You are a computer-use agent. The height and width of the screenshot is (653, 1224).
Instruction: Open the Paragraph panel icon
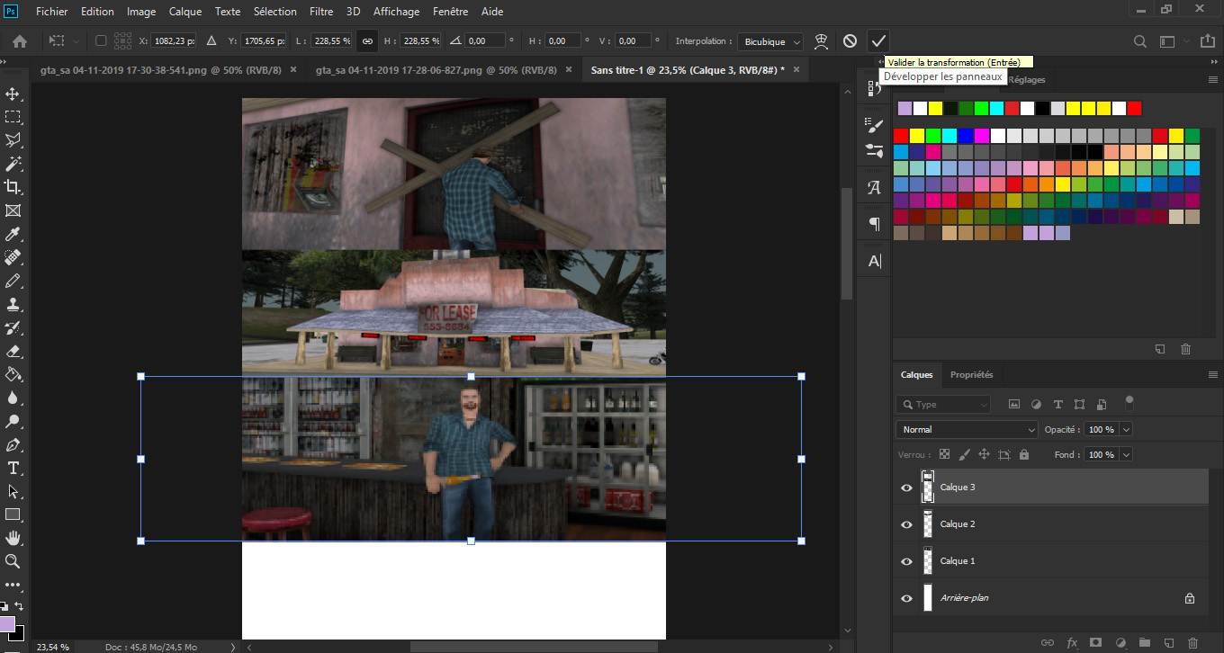[x=874, y=224]
